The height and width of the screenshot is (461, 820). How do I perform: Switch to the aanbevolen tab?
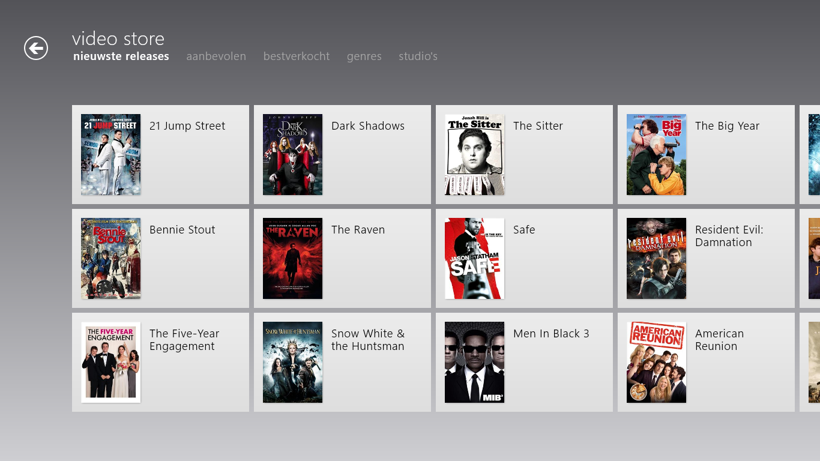coord(216,56)
